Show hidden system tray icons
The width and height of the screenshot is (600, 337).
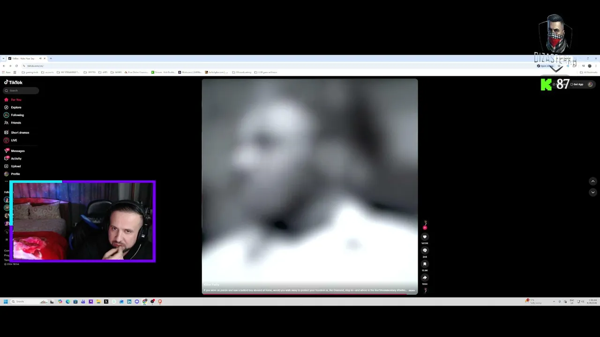pos(554,301)
